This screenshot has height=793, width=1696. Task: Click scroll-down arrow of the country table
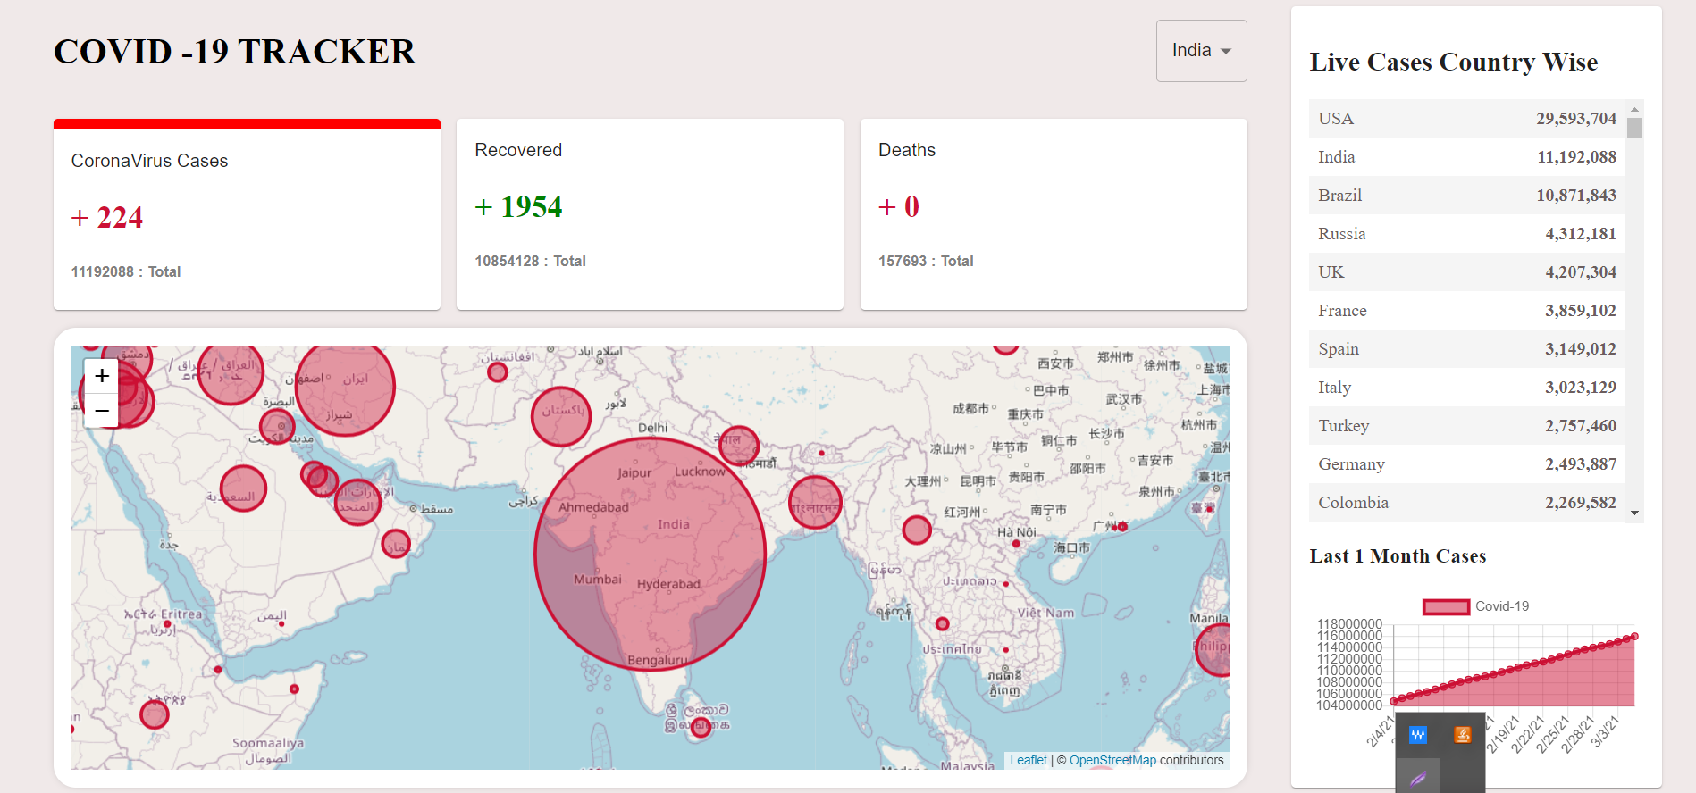(1634, 513)
